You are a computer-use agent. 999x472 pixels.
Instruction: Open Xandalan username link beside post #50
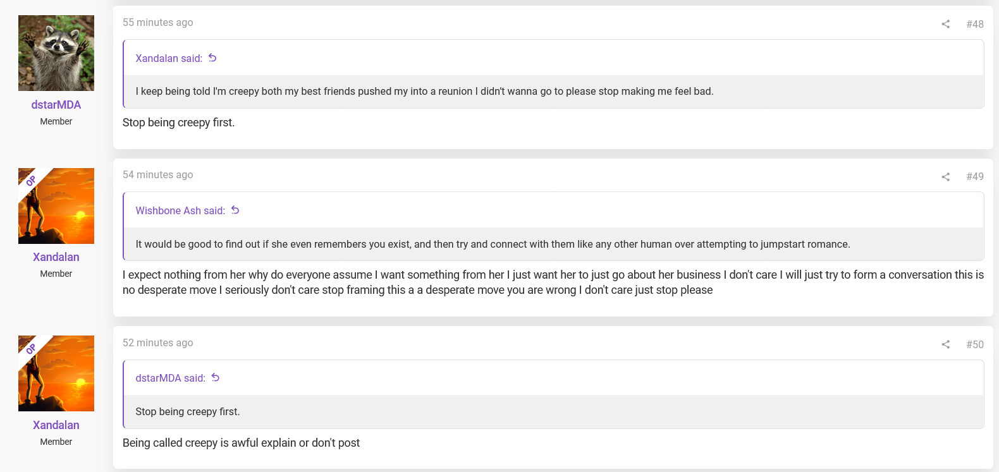(x=56, y=425)
